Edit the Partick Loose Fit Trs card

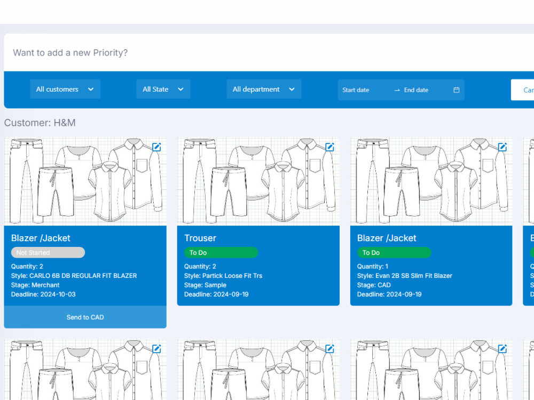329,147
